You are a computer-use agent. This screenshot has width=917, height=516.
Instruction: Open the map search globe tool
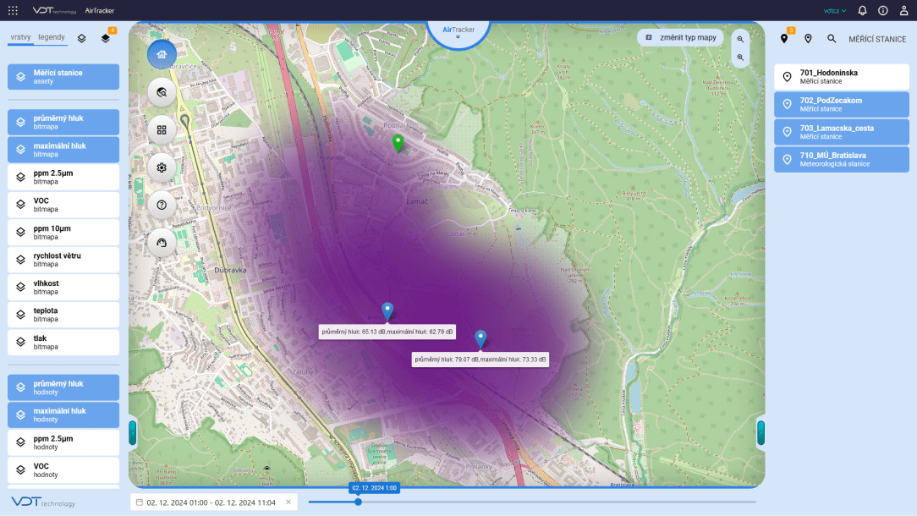click(x=162, y=92)
